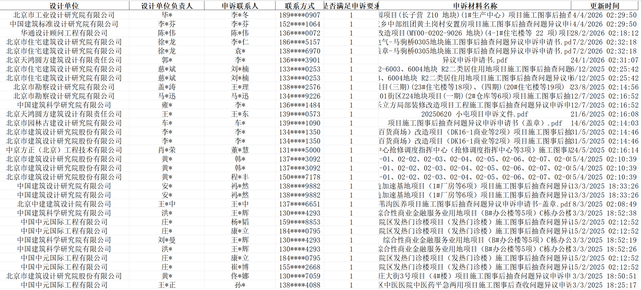
Task: Click the 申诉联系人 column header
Action: click(x=240, y=6)
